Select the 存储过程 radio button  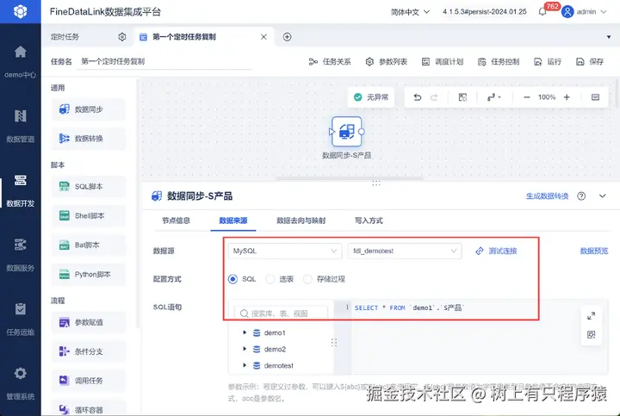pyautogui.click(x=307, y=279)
